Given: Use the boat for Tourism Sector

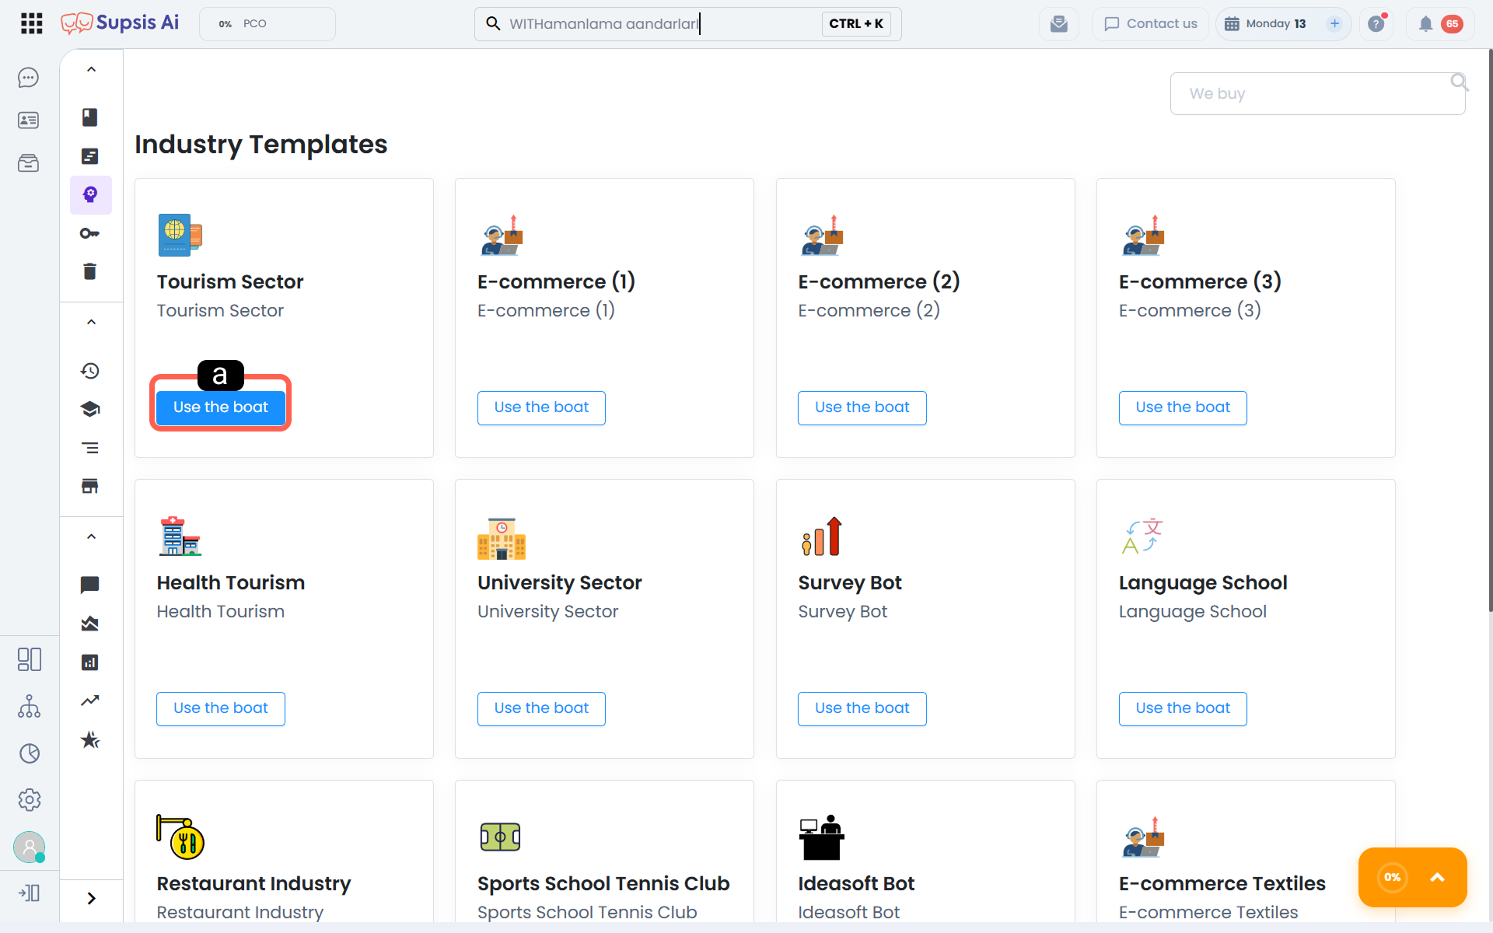Looking at the screenshot, I should [x=221, y=407].
